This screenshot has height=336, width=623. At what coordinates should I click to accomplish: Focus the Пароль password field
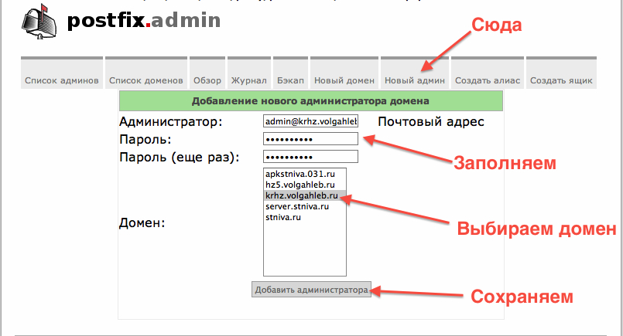pos(310,139)
